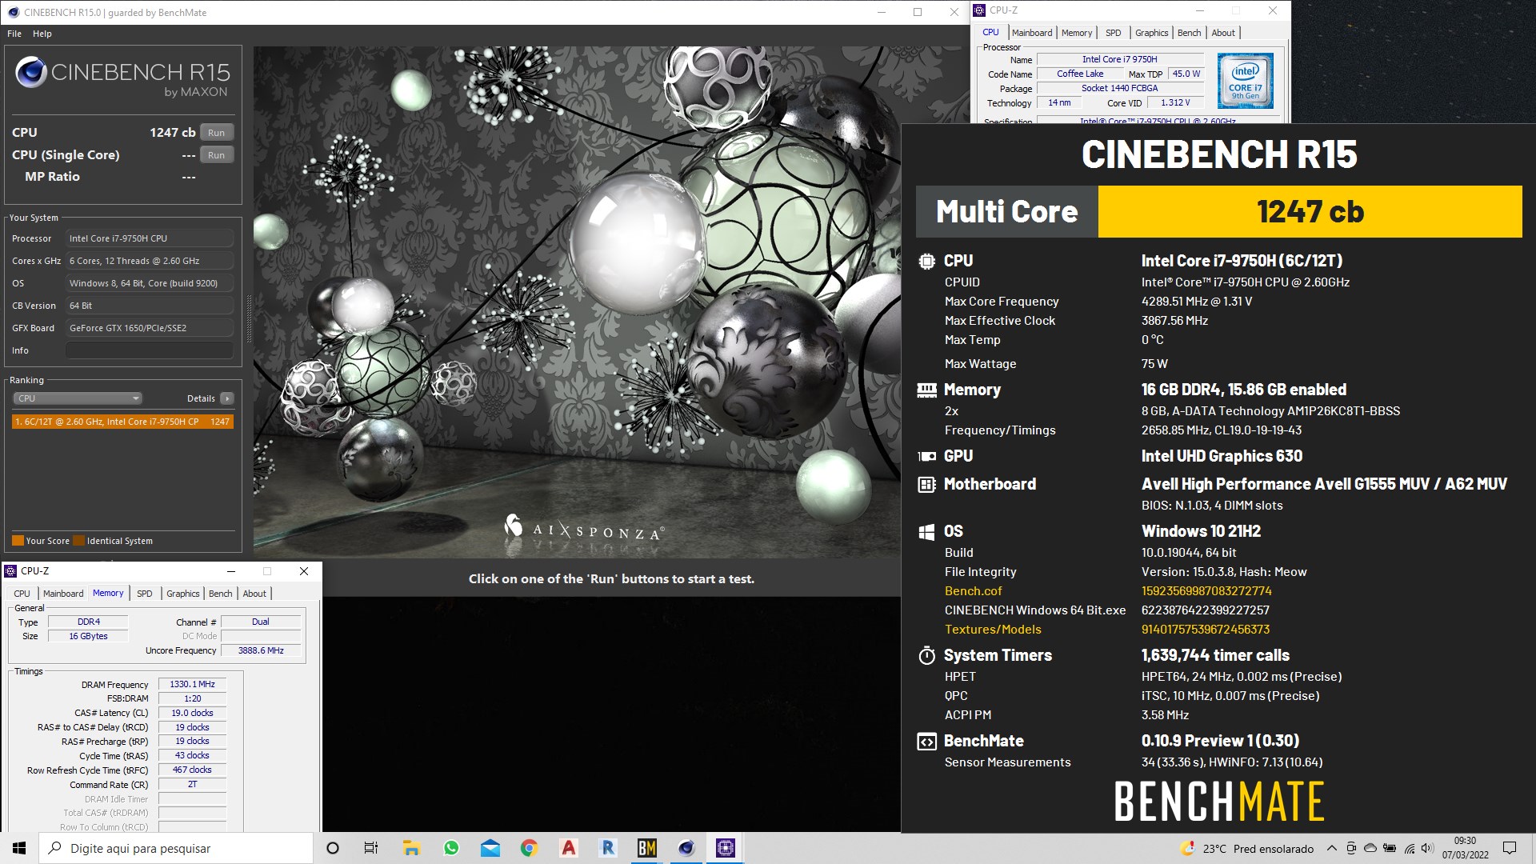Click the System Timers stopwatch icon
This screenshot has width=1536, height=864.
[x=926, y=656]
